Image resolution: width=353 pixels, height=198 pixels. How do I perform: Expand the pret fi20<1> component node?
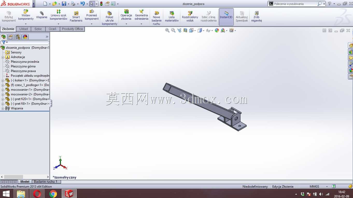(x=3, y=99)
